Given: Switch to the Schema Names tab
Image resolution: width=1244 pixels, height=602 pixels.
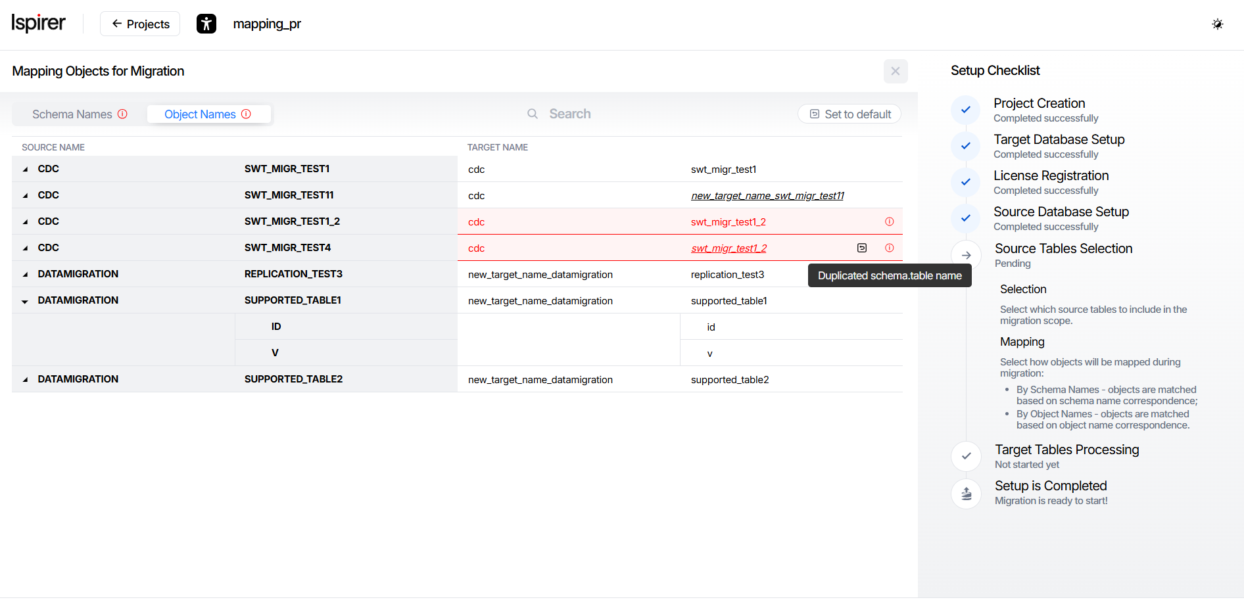Looking at the screenshot, I should coord(72,114).
